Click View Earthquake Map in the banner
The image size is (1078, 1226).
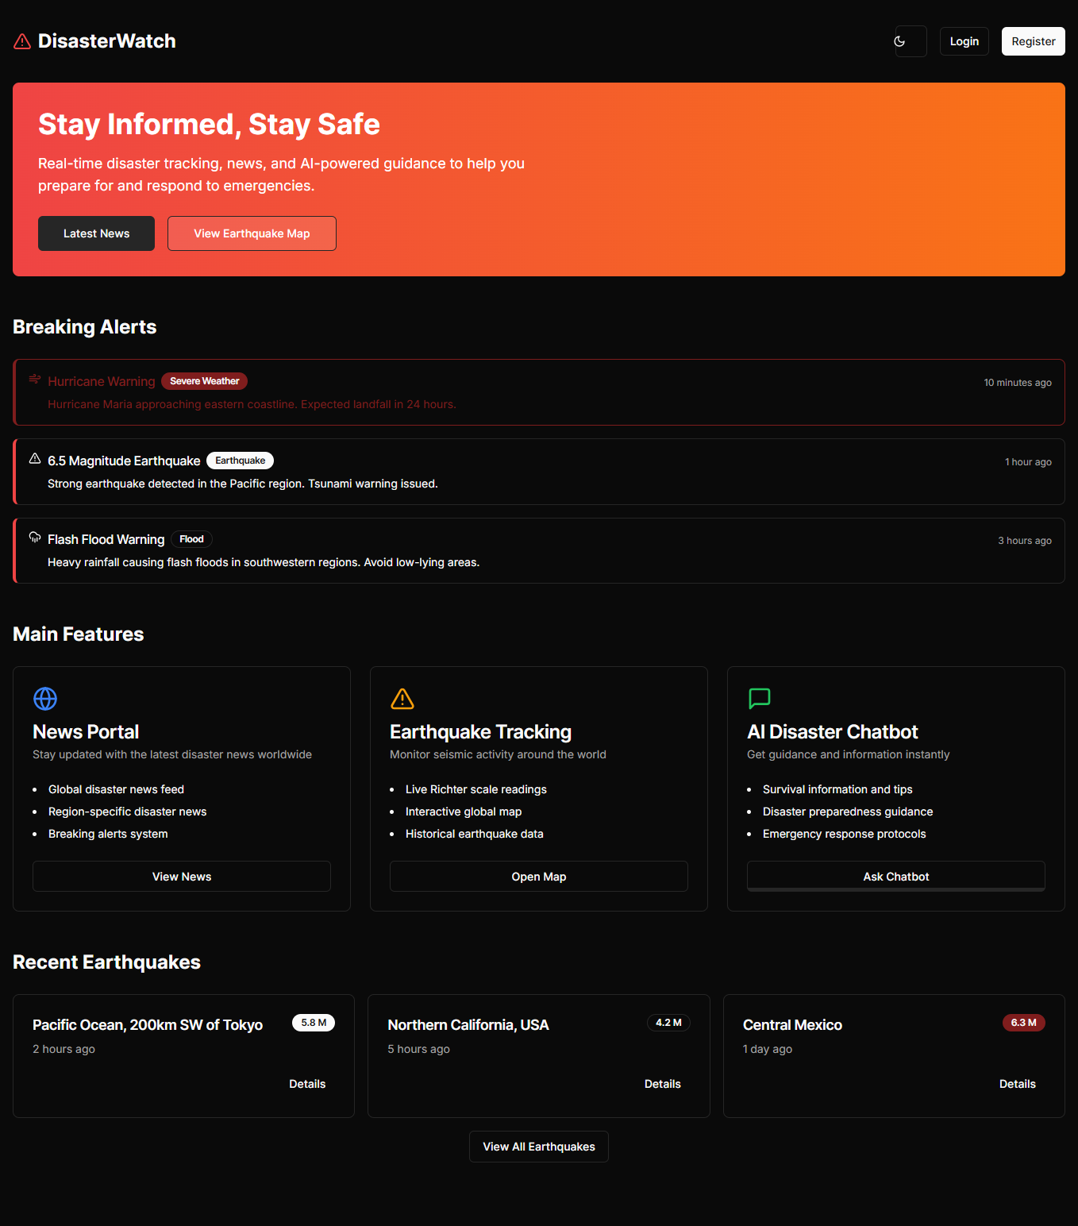(x=252, y=233)
